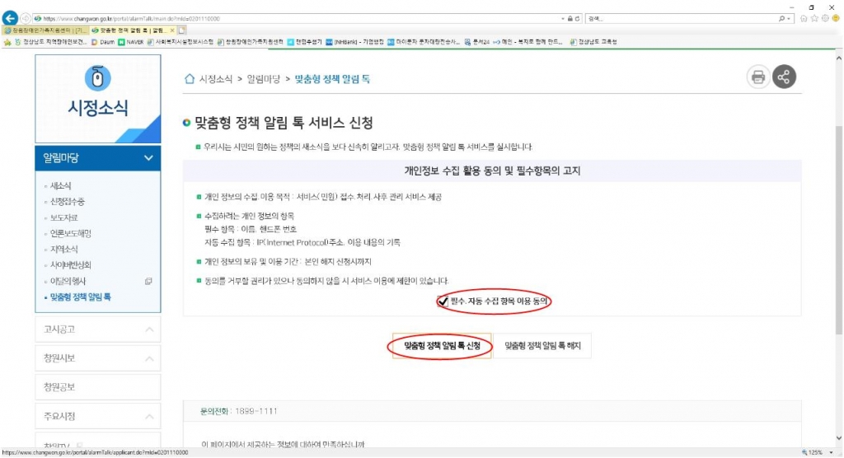This screenshot has width=844, height=458.
Task: Open 언론보도해명 in the sidebar
Action: 71,234
